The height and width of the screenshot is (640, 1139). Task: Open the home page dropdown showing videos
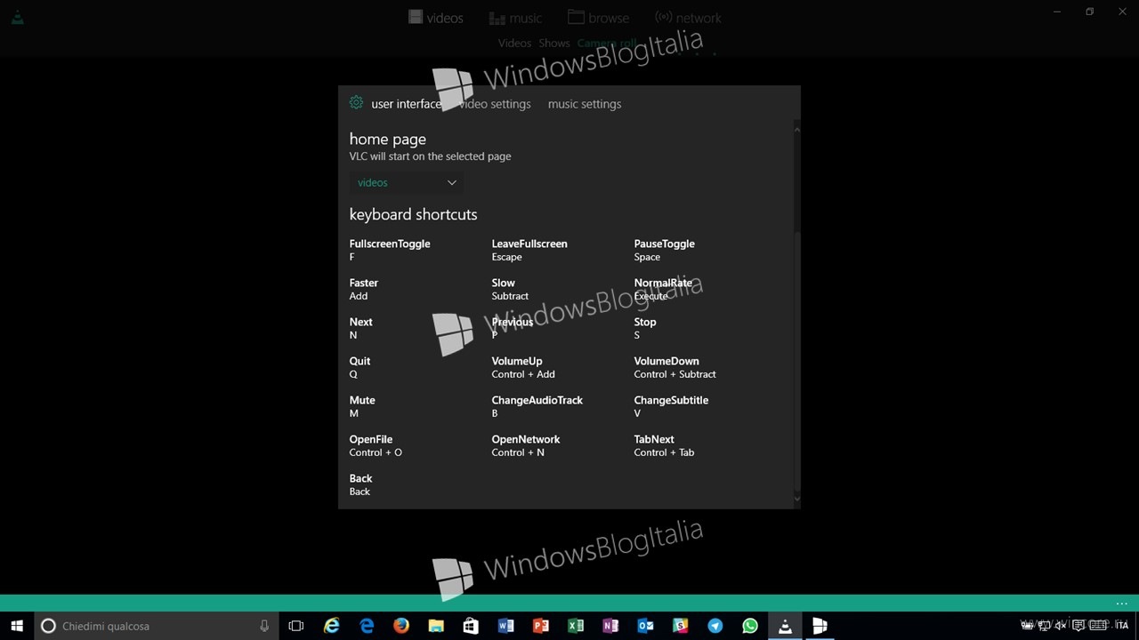point(407,182)
